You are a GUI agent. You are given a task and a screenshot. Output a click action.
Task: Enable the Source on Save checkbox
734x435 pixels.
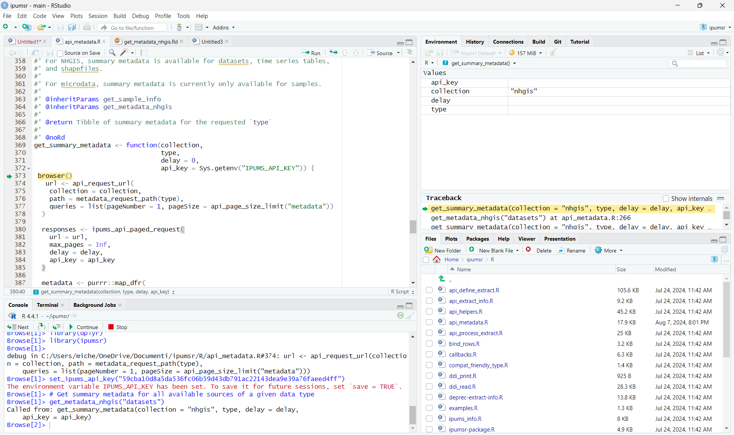[x=60, y=53]
